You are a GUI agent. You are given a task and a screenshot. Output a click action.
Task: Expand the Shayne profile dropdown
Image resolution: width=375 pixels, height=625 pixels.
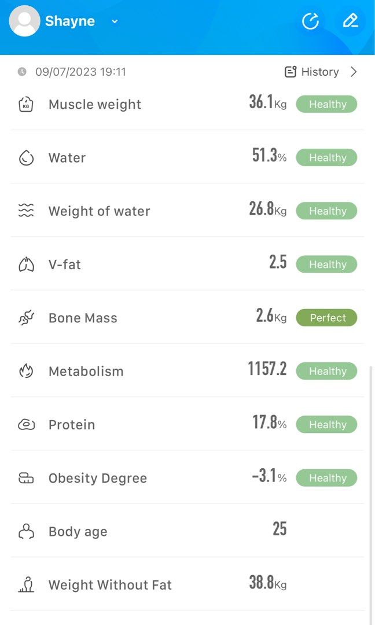[x=114, y=21]
